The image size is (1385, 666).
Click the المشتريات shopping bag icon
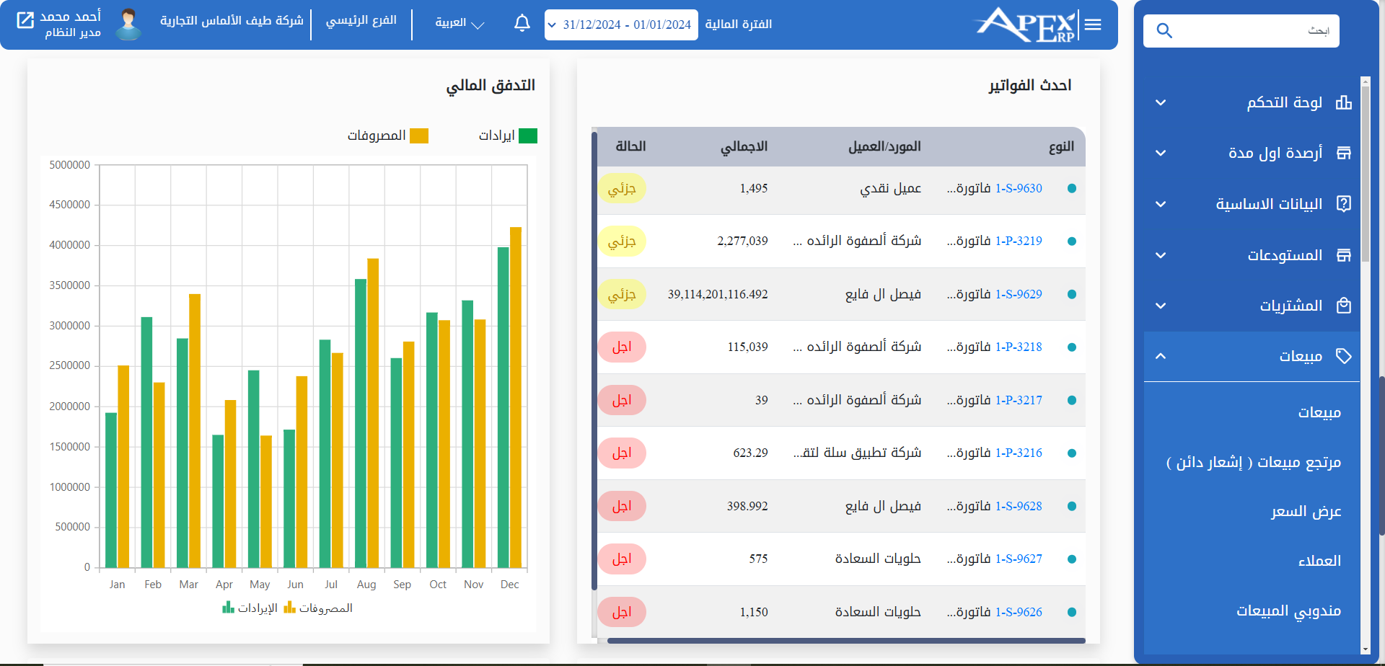point(1344,305)
